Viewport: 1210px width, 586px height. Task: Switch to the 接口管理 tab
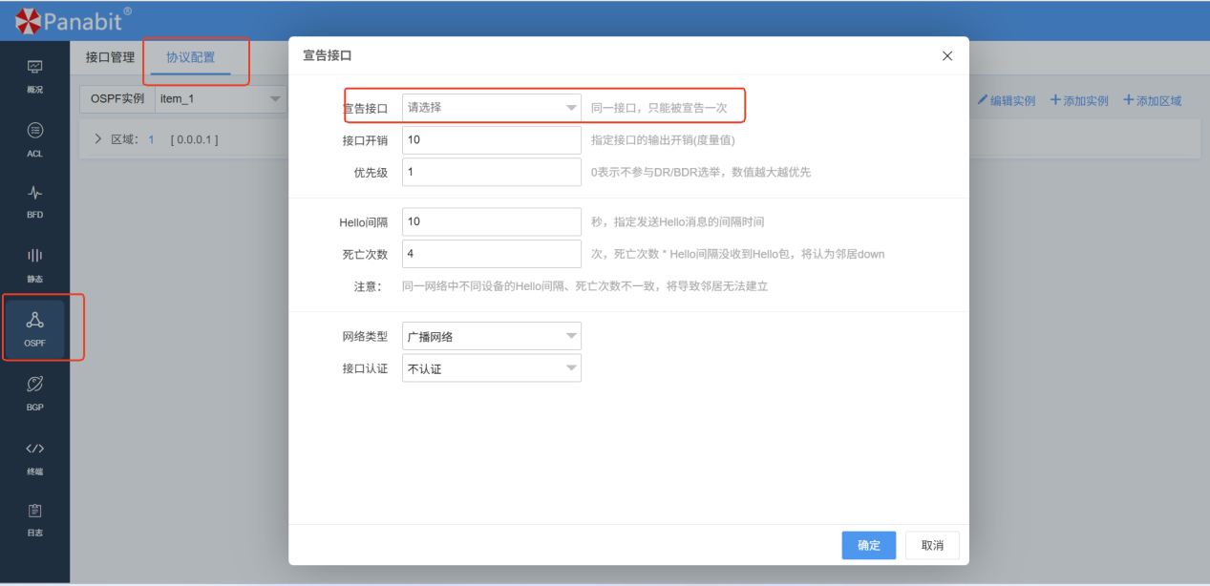pos(110,57)
